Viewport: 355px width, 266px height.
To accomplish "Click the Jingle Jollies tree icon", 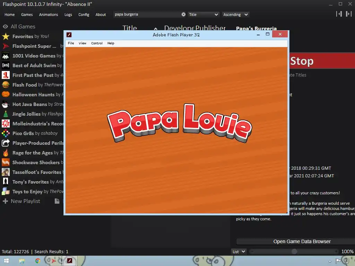I will coord(6,114).
